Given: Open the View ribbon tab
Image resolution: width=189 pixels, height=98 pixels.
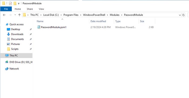Looking at the screenshot, I should [41, 9].
